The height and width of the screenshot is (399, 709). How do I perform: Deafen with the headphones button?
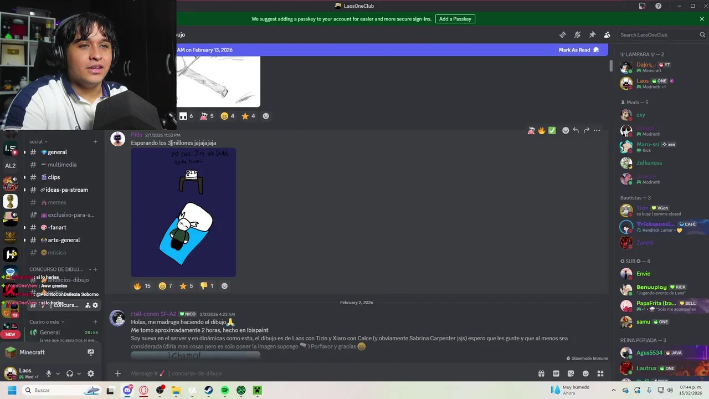[x=70, y=374]
